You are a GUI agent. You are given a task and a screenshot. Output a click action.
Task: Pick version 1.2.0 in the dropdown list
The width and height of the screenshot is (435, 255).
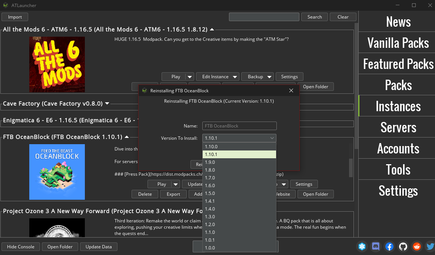coord(239,224)
